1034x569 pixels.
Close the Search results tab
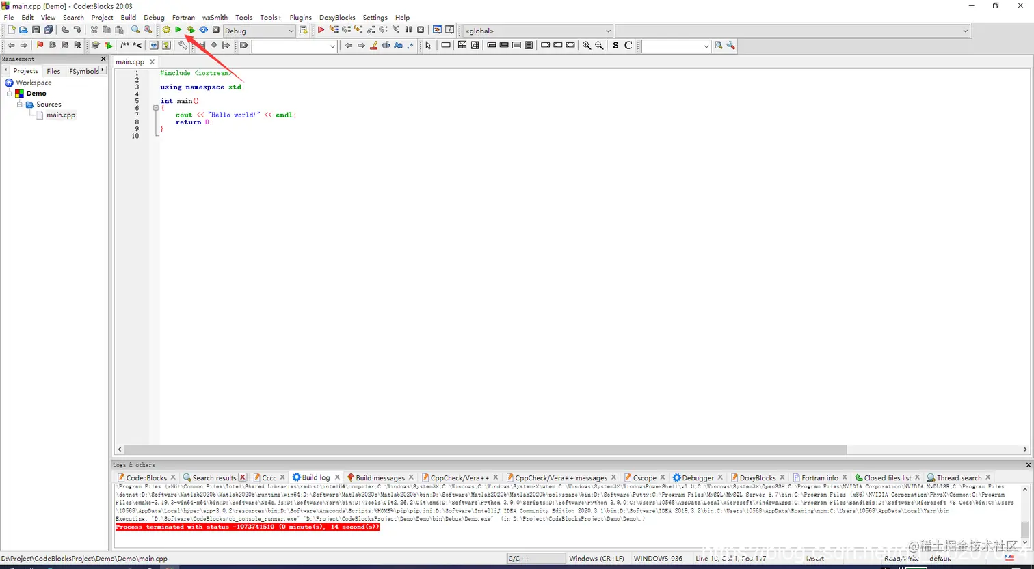point(243,477)
